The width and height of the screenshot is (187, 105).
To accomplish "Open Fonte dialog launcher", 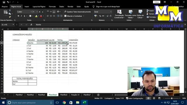I will click(x=44, y=20).
